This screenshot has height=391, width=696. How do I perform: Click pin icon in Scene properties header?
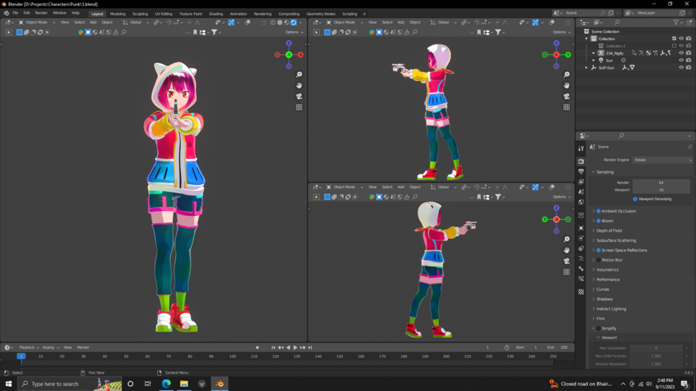(x=689, y=147)
